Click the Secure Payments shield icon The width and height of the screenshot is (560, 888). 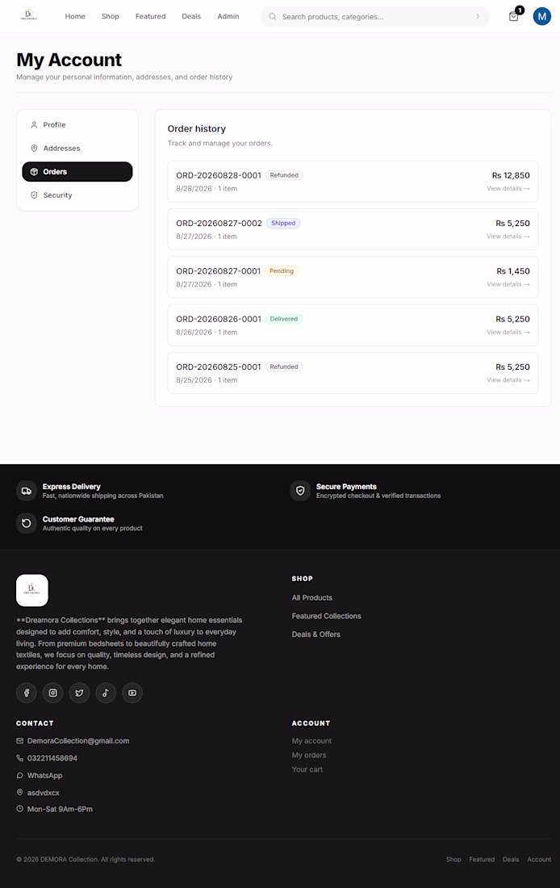tap(300, 491)
